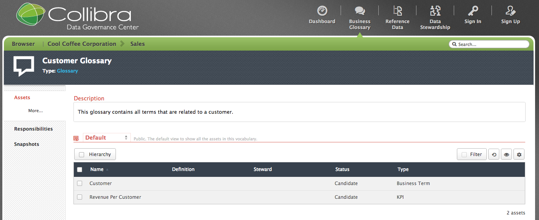Click the Steward column header
The image size is (539, 220).
(x=263, y=169)
